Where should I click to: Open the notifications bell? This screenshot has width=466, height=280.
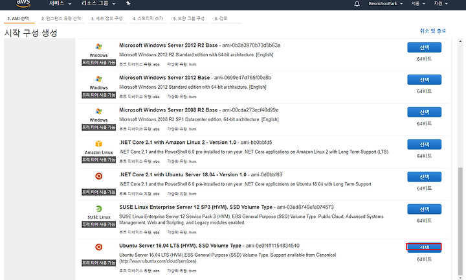point(357,4)
